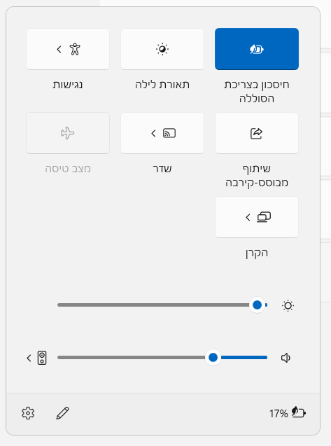The width and height of the screenshot is (331, 446).
Task: Click the accessibility person icon
Action: click(75, 49)
